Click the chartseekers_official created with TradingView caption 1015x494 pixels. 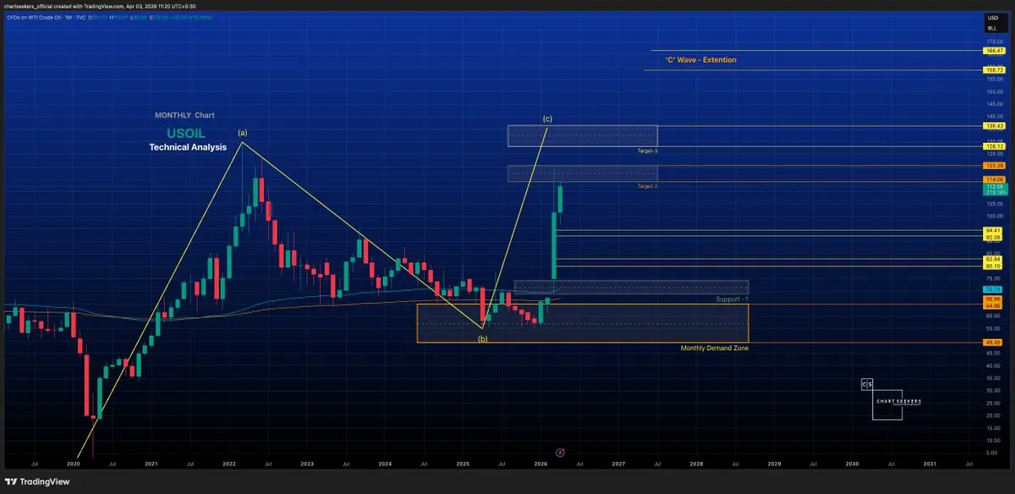tap(100, 5)
